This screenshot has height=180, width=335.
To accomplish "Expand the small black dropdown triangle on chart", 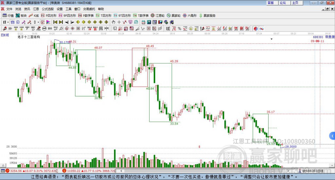I will (272, 39).
